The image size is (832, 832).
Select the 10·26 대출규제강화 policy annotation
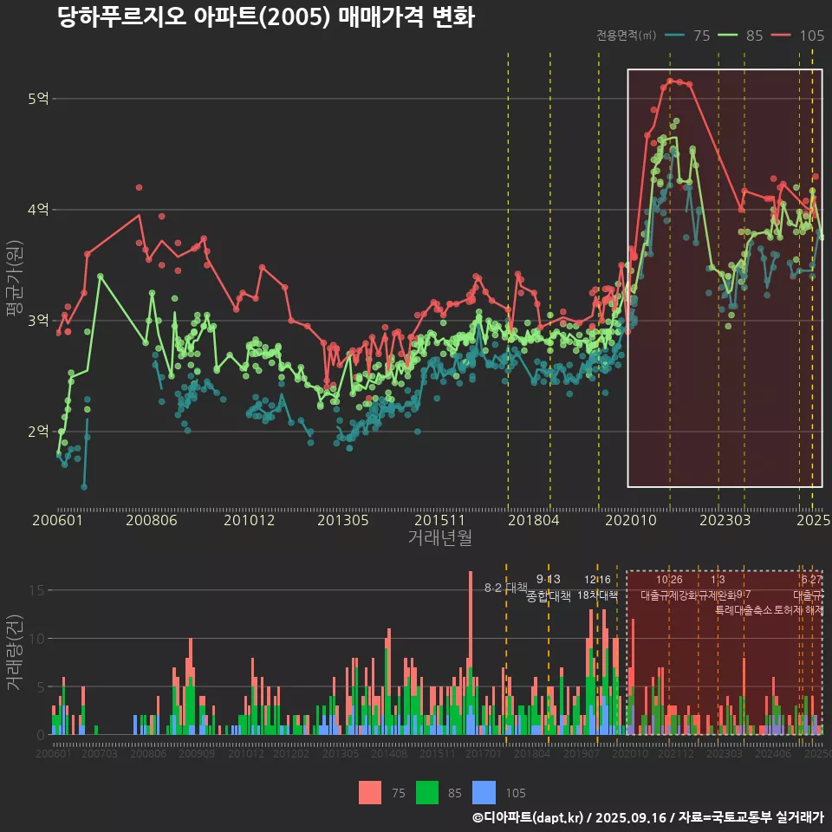click(669, 588)
